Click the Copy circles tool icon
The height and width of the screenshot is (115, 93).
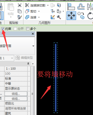tap(81, 16)
